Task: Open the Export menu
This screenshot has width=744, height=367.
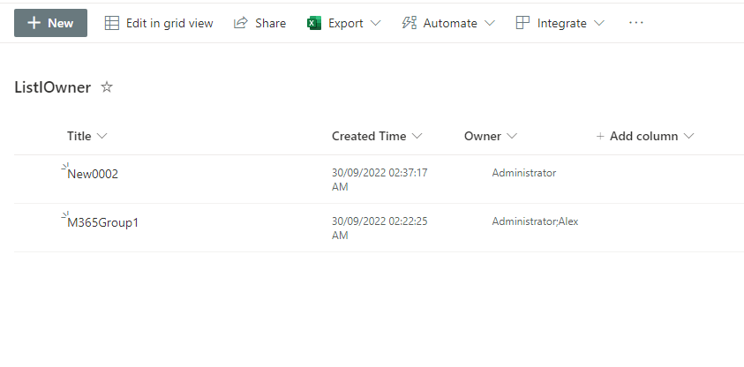Action: click(x=344, y=23)
